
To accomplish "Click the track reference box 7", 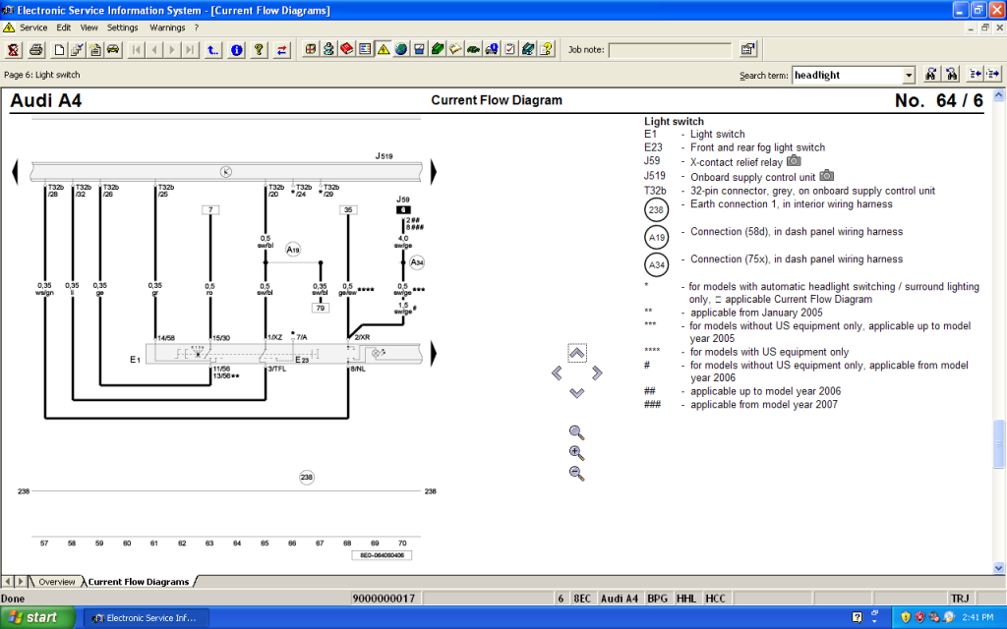I will coord(210,210).
